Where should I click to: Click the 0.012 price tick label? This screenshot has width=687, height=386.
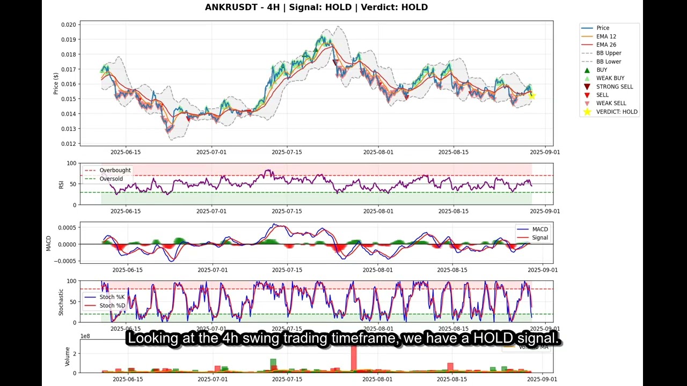tap(68, 144)
